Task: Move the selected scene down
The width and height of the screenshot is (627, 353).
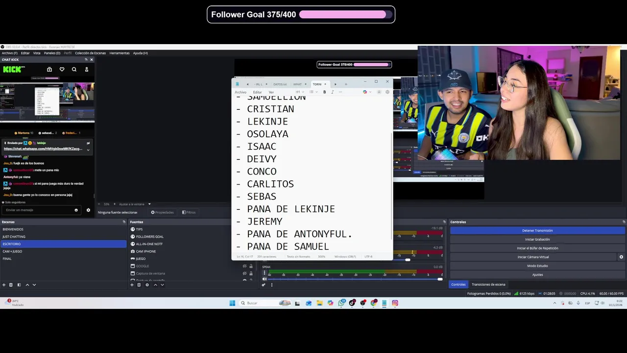Action: click(x=34, y=285)
